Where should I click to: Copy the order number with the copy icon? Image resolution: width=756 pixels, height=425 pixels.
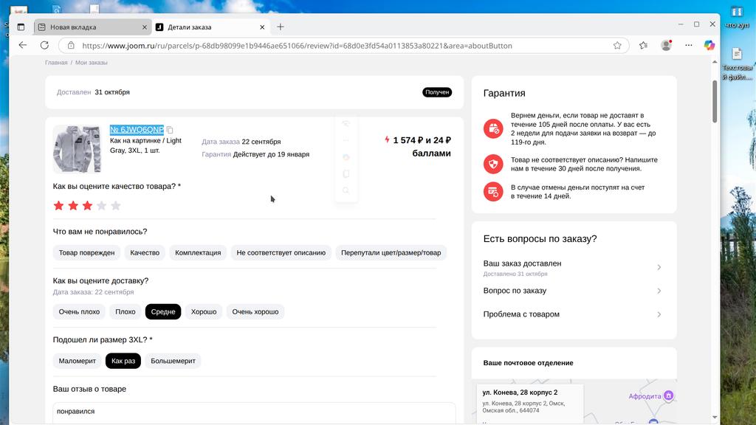(171, 130)
